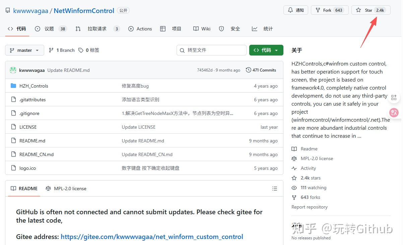The height and width of the screenshot is (245, 403).
Task: View the 0 标签 tags link
Action: point(89,50)
